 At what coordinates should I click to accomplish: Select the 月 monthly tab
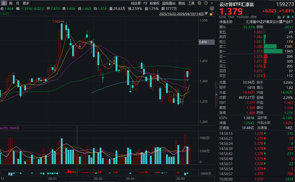pyautogui.click(x=17, y=3)
